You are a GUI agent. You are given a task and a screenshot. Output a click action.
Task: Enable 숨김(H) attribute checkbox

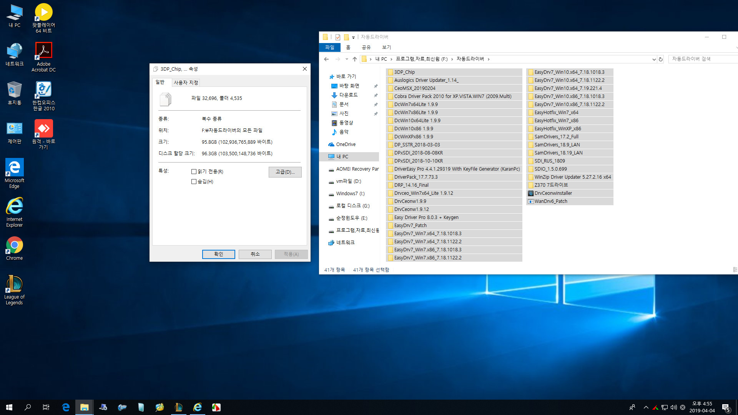[194, 181]
